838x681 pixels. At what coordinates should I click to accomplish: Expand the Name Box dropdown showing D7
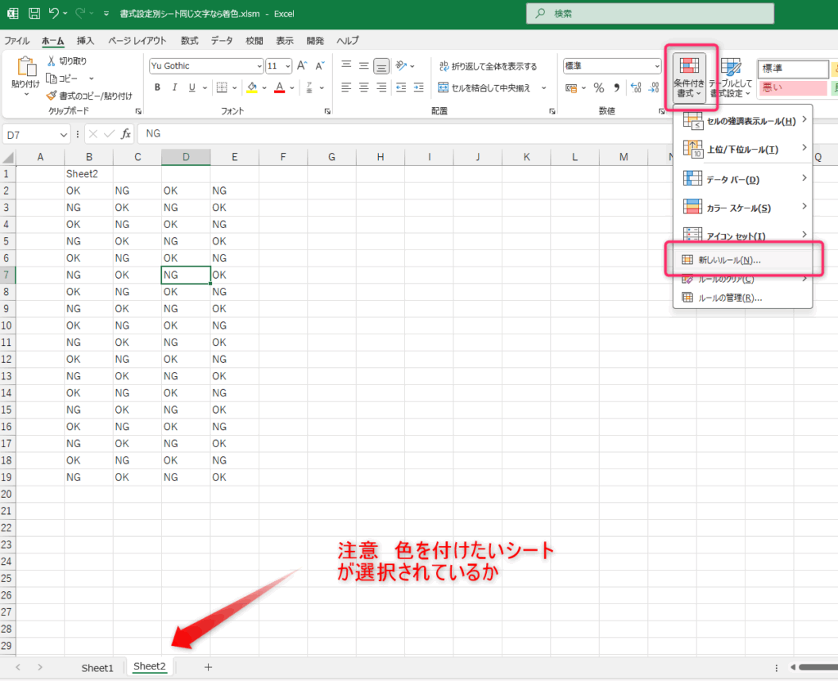click(x=65, y=134)
